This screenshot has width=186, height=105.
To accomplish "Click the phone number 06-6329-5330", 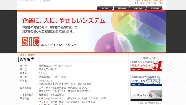I will [x=149, y=3].
